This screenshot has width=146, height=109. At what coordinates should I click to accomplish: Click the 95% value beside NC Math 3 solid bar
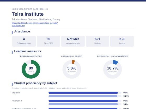point(125,101)
